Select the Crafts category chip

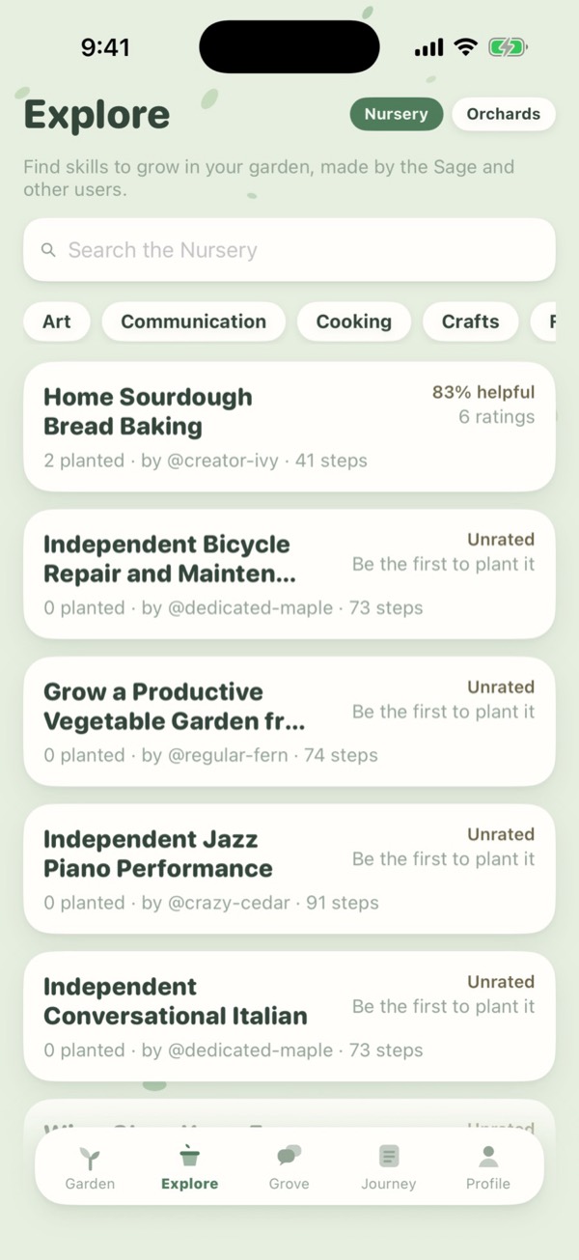tap(471, 322)
